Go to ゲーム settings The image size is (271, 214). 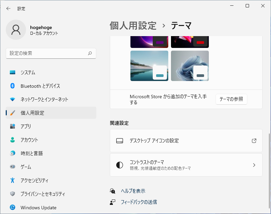pos(51,167)
